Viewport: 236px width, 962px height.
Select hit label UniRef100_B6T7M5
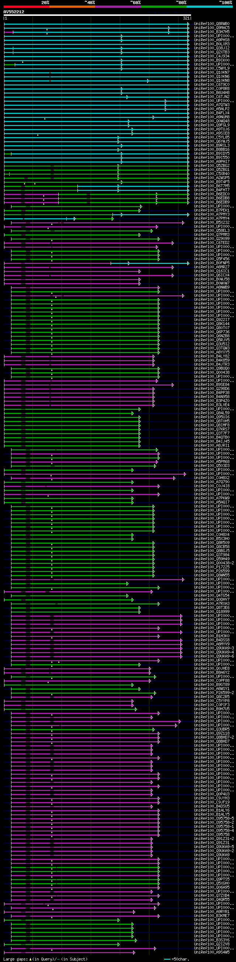pyautogui.click(x=212, y=186)
